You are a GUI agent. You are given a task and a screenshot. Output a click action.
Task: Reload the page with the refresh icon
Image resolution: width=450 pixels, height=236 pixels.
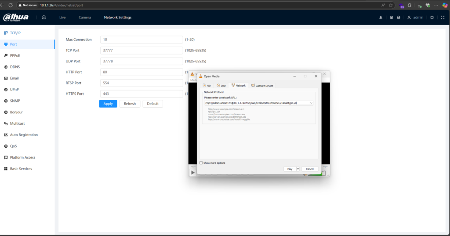(x=11, y=5)
